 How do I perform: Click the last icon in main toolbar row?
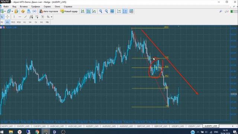coord(131,11)
